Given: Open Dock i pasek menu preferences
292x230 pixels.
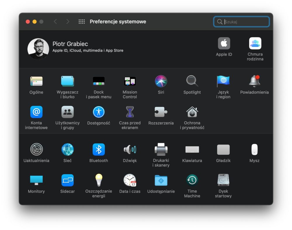Looking at the screenshot, I should (x=99, y=81).
